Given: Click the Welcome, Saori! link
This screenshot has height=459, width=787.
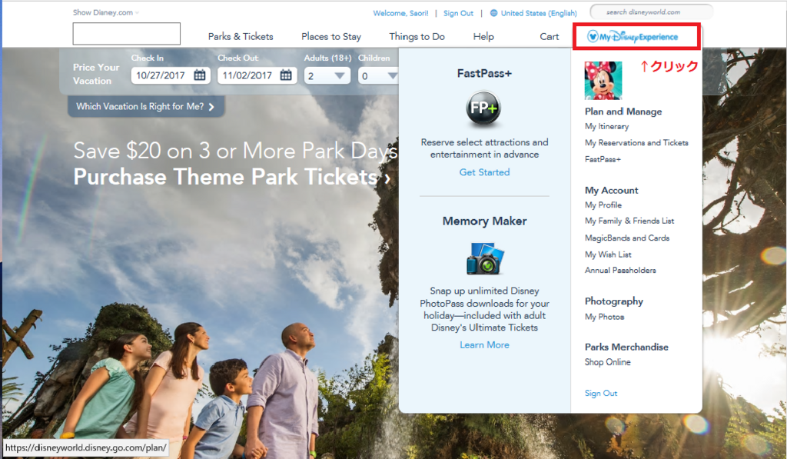Looking at the screenshot, I should pyautogui.click(x=400, y=13).
